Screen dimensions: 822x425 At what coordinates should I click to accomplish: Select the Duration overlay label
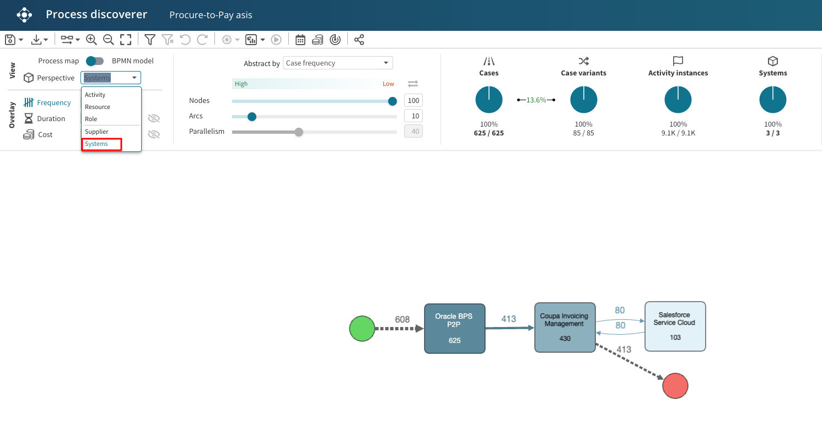pos(51,119)
